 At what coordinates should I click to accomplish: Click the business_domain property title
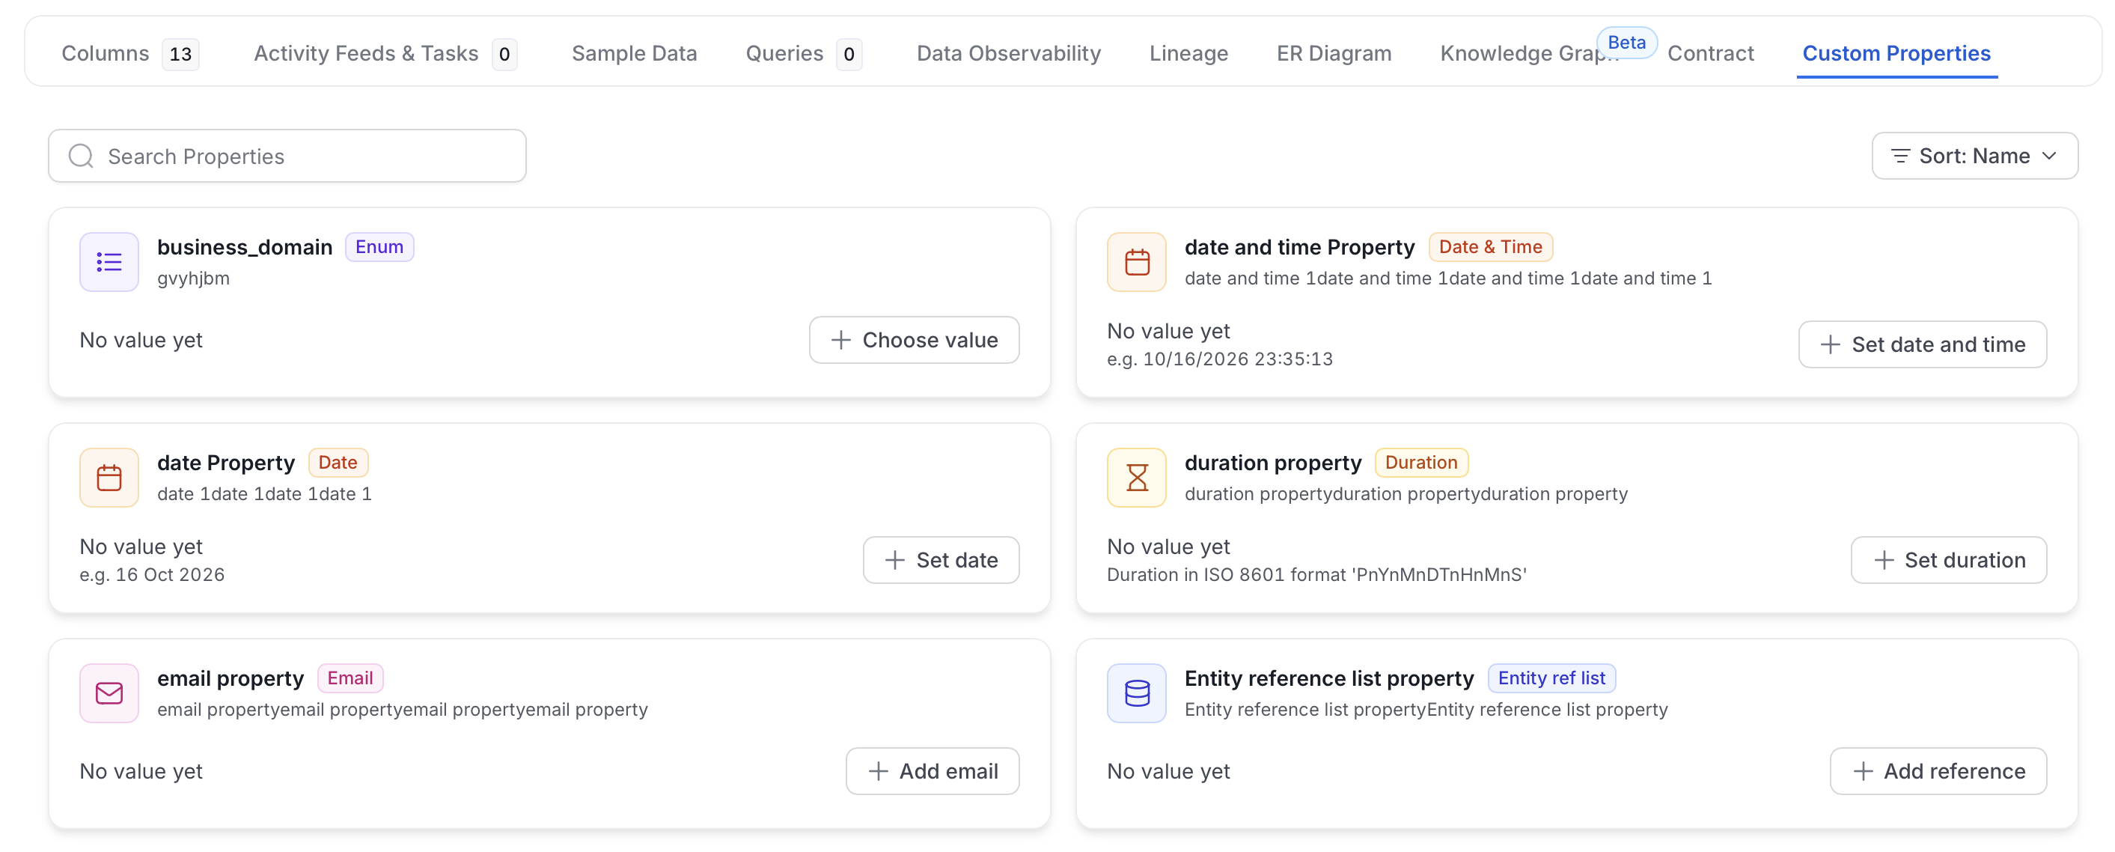(x=245, y=246)
